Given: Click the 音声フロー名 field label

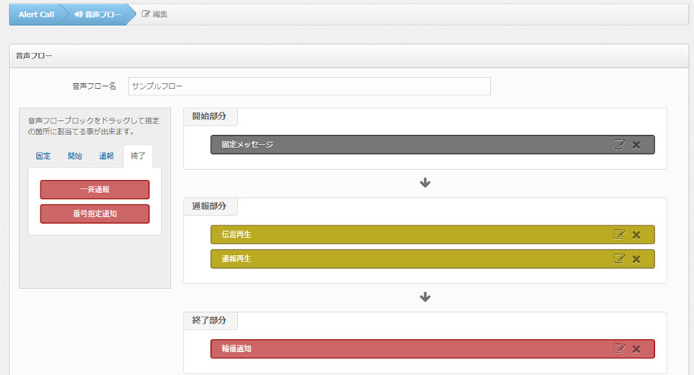Looking at the screenshot, I should (x=94, y=86).
